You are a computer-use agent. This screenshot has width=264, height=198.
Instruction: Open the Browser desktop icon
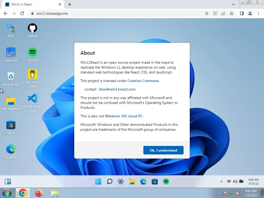[x=11, y=152]
